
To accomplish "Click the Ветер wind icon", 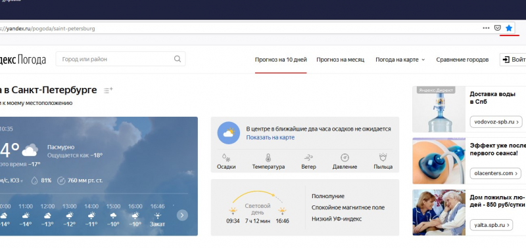I will pos(308,157).
